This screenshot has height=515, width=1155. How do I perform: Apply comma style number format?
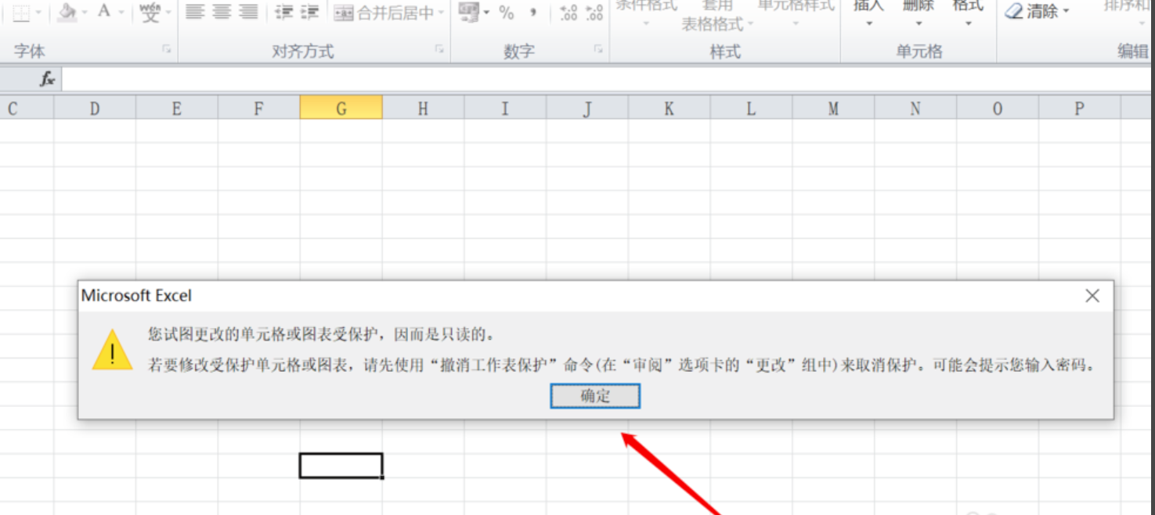pyautogui.click(x=533, y=12)
